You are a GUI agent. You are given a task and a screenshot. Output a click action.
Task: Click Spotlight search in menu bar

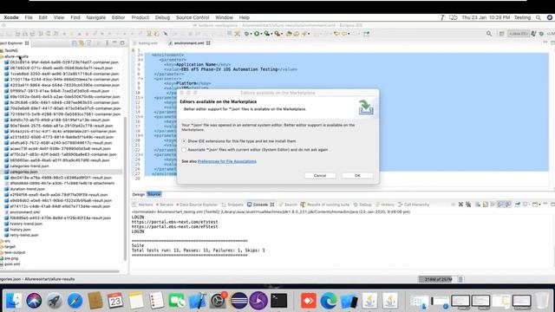tap(539, 17)
